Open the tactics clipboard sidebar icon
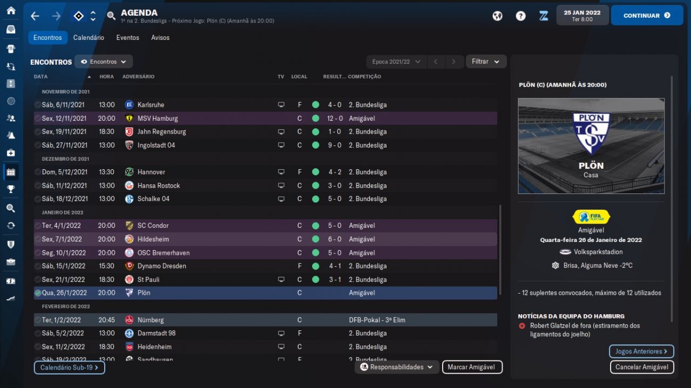The height and width of the screenshot is (388, 691). coord(11,84)
